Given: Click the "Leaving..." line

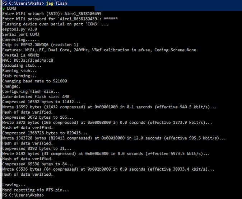Looking at the screenshot, I should [x=13, y=185].
